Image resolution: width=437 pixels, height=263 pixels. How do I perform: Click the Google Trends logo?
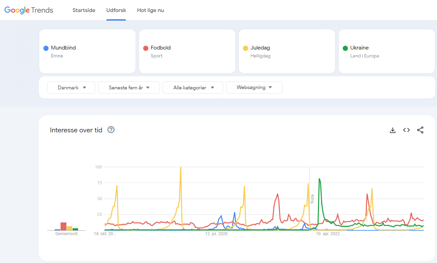click(29, 10)
